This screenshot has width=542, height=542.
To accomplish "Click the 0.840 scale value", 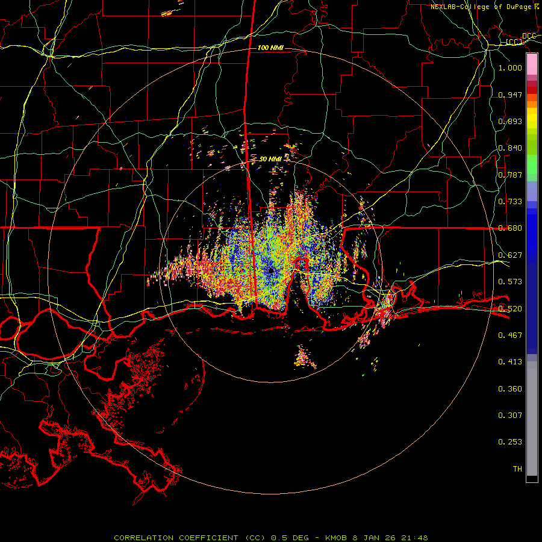I will click(510, 148).
